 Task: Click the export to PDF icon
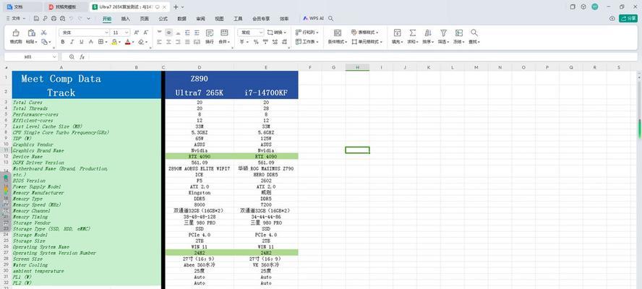click(45, 18)
